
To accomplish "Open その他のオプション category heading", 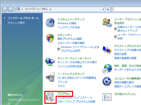I will 125,94.
